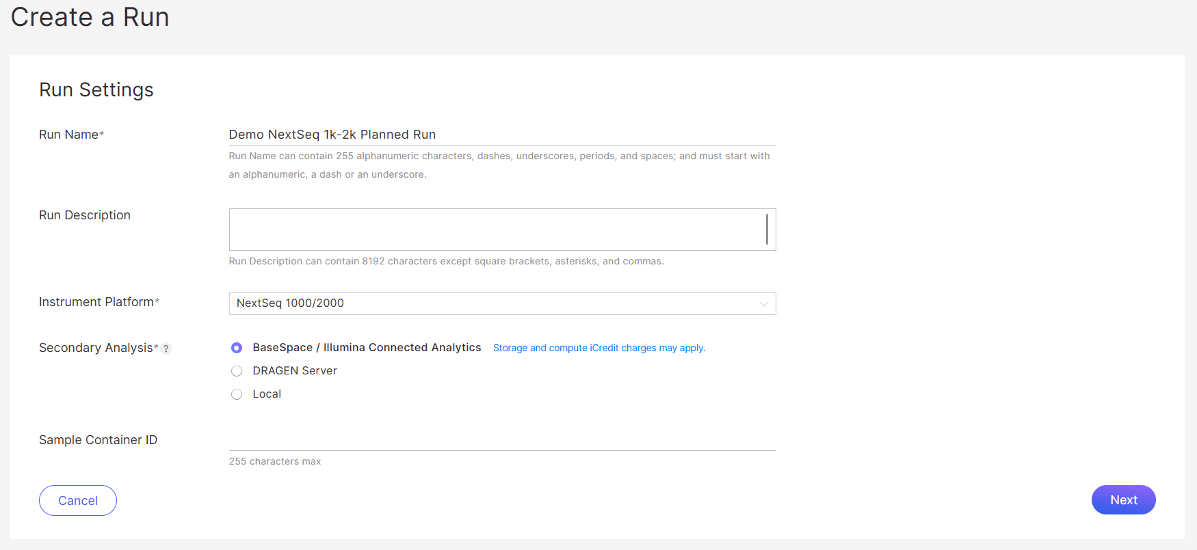This screenshot has height=550, width=1197.
Task: Proceed with the Next button
Action: 1122,500
